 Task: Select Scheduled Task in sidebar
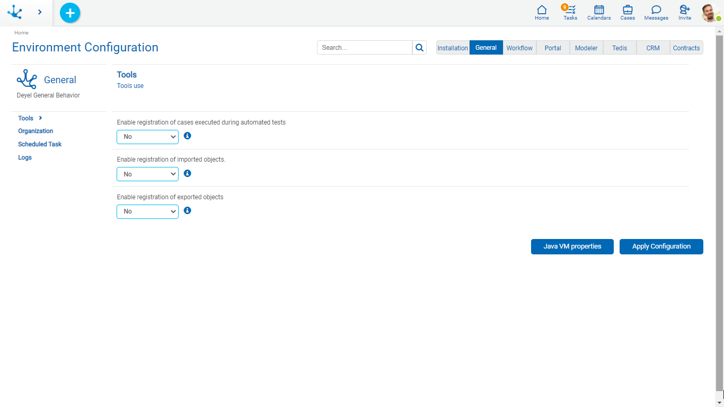click(x=40, y=144)
